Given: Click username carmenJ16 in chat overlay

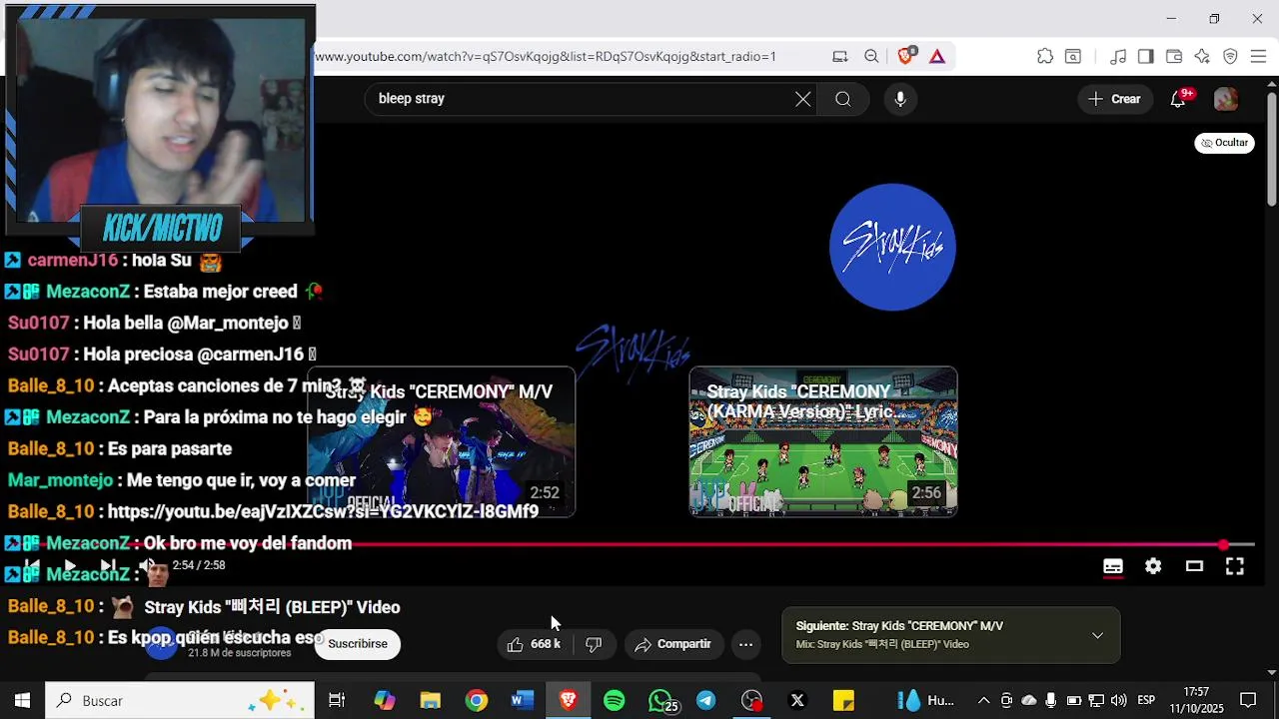Looking at the screenshot, I should [x=73, y=261].
